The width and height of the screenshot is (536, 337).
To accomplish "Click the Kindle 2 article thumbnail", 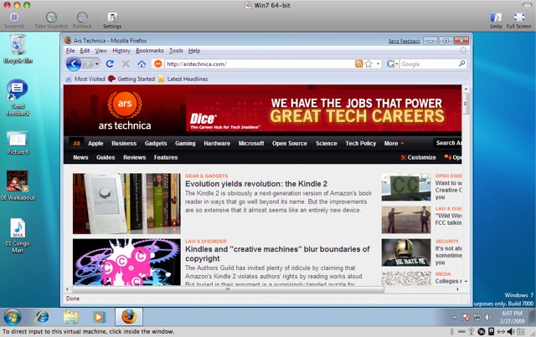I will click(x=126, y=203).
